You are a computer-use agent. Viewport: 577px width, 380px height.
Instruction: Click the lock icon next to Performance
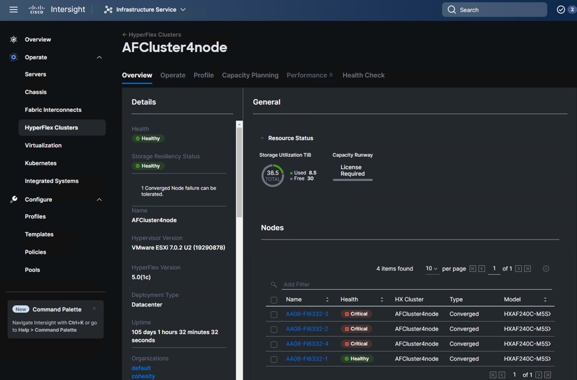(x=331, y=75)
